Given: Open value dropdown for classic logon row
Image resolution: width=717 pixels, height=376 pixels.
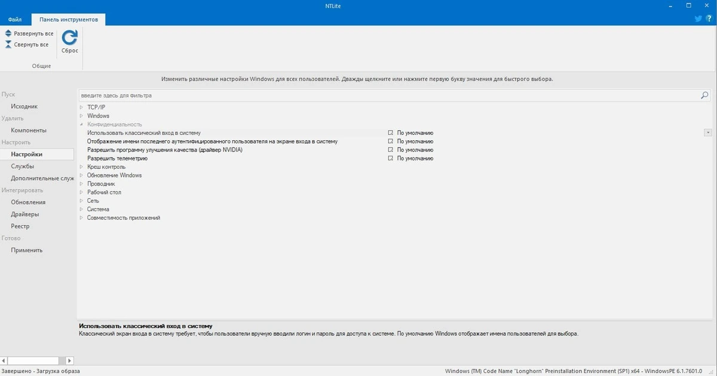Looking at the screenshot, I should [708, 132].
